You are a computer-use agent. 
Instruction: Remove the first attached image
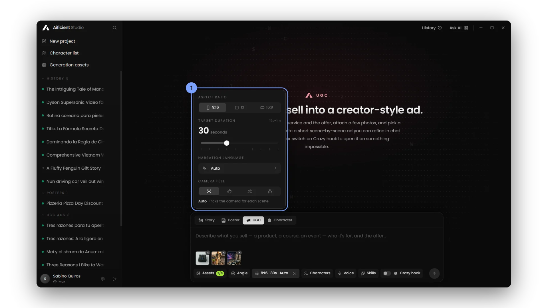pos(208,253)
